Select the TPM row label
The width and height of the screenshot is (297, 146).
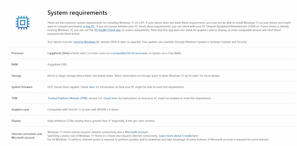coord(14,99)
